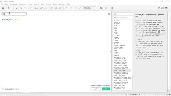Expand the Highlight dropdown arrow
Image resolution: width=171 pixels, height=96 pixels.
[x=68, y=8]
